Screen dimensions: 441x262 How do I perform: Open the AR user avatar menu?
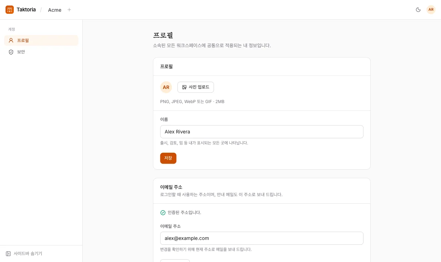431,10
